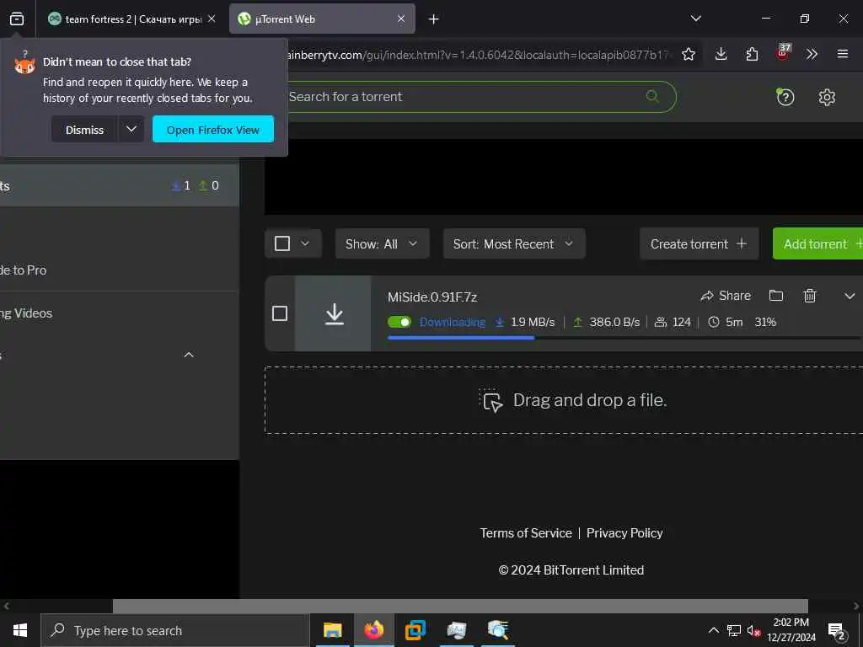Open Firefox View icon in tab bar
This screenshot has height=647, width=863.
point(17,19)
